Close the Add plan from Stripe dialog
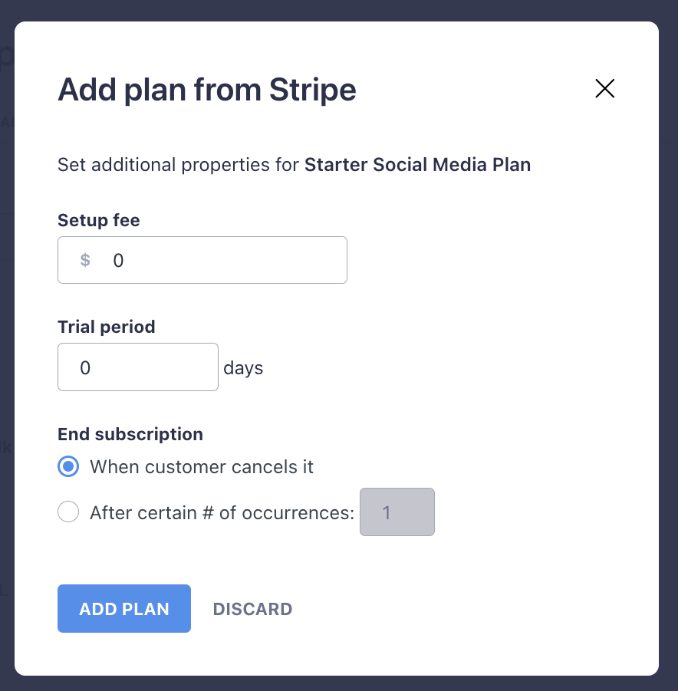Screen dimensions: 678x691 pos(605,89)
